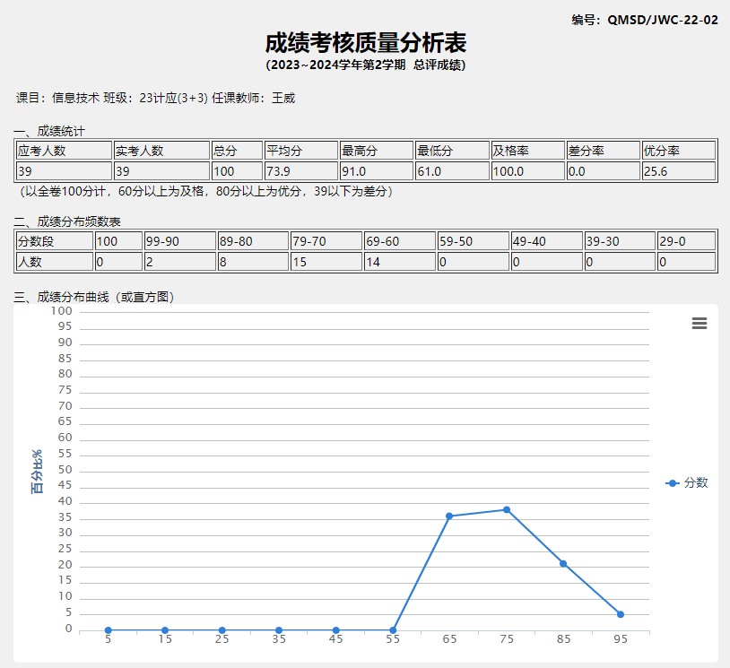Click the 79-70 score range cell

(326, 241)
